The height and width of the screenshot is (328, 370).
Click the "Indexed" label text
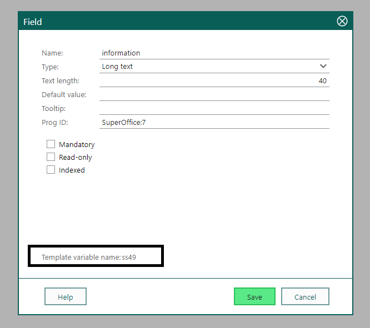(72, 170)
